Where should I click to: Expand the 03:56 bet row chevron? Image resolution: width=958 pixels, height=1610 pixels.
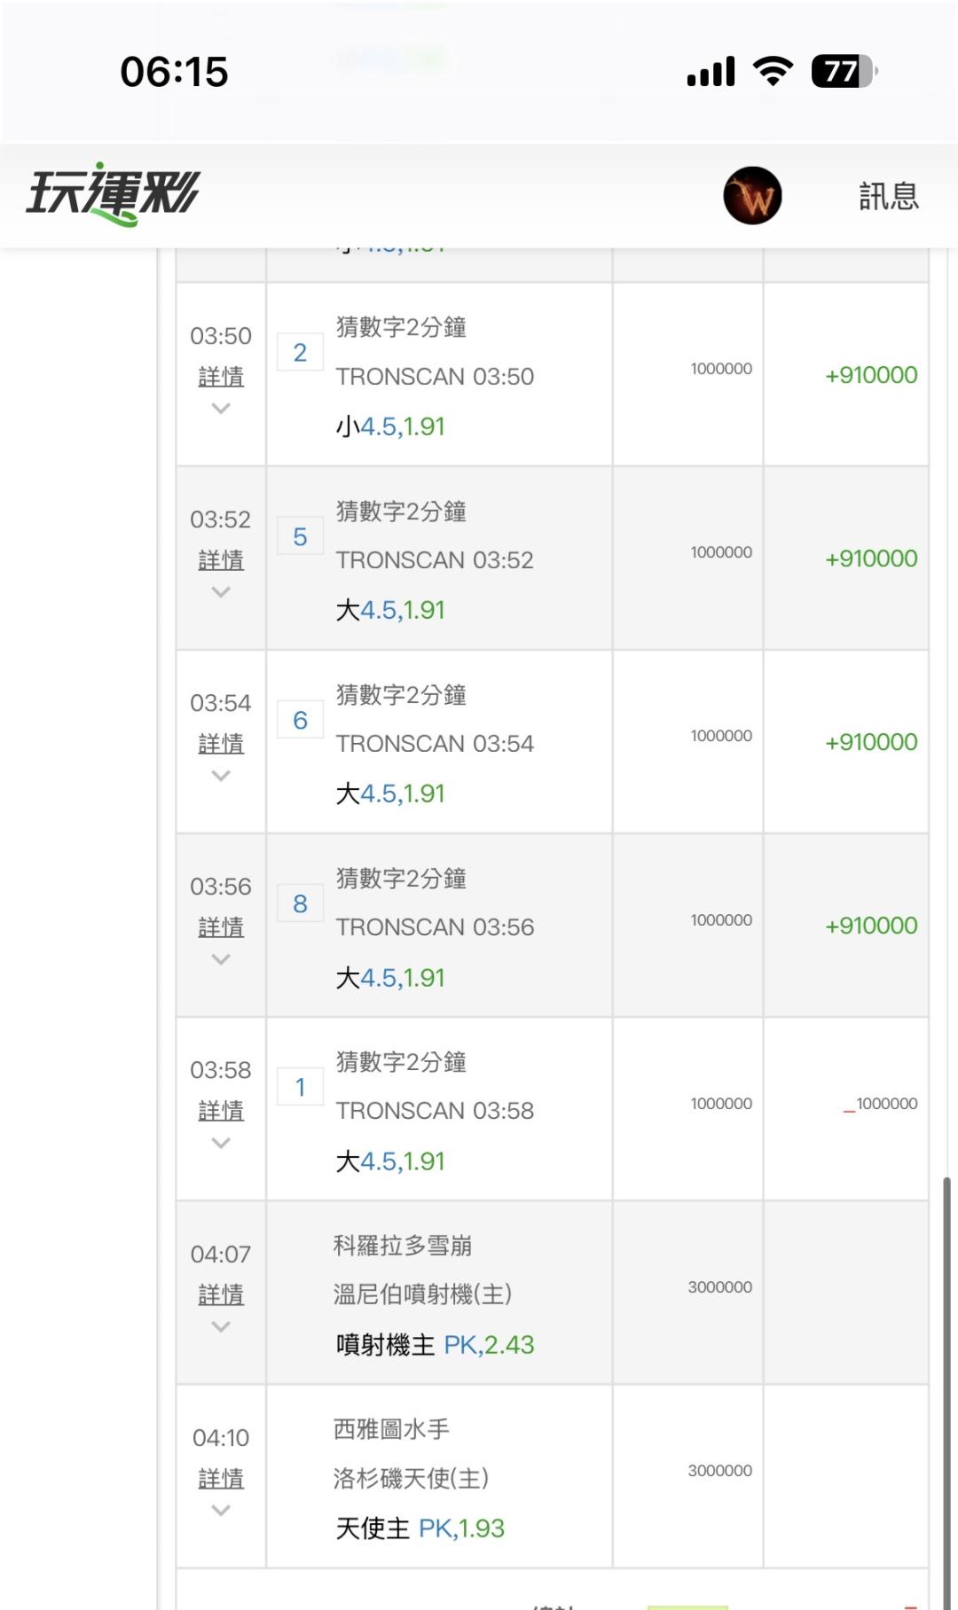coord(221,959)
